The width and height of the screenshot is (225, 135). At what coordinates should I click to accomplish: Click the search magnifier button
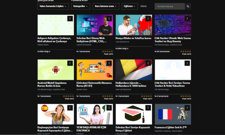pos(188,6)
